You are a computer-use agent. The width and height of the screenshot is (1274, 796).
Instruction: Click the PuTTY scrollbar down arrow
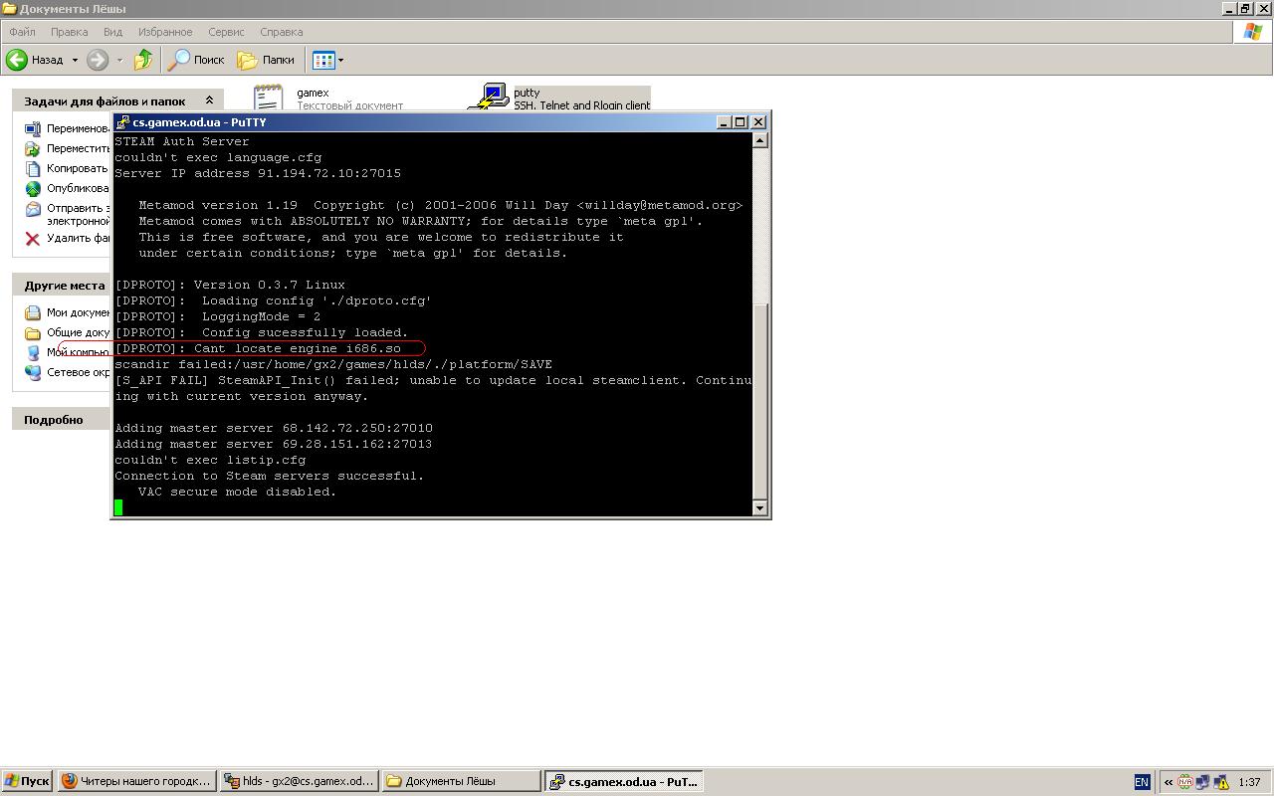point(760,507)
